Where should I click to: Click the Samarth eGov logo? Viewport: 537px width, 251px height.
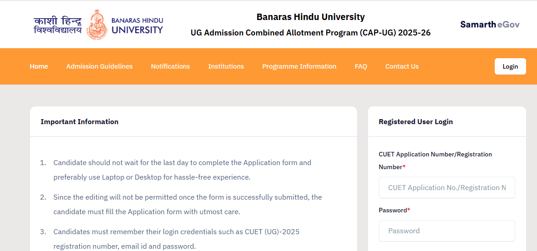pos(490,25)
